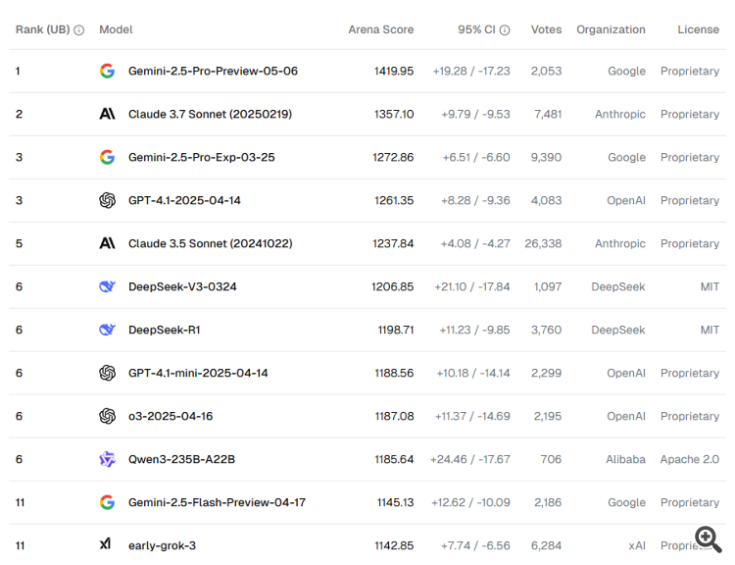This screenshot has height=565, width=735.
Task: Click the magnifier zoom icon in the corner
Action: tap(708, 538)
